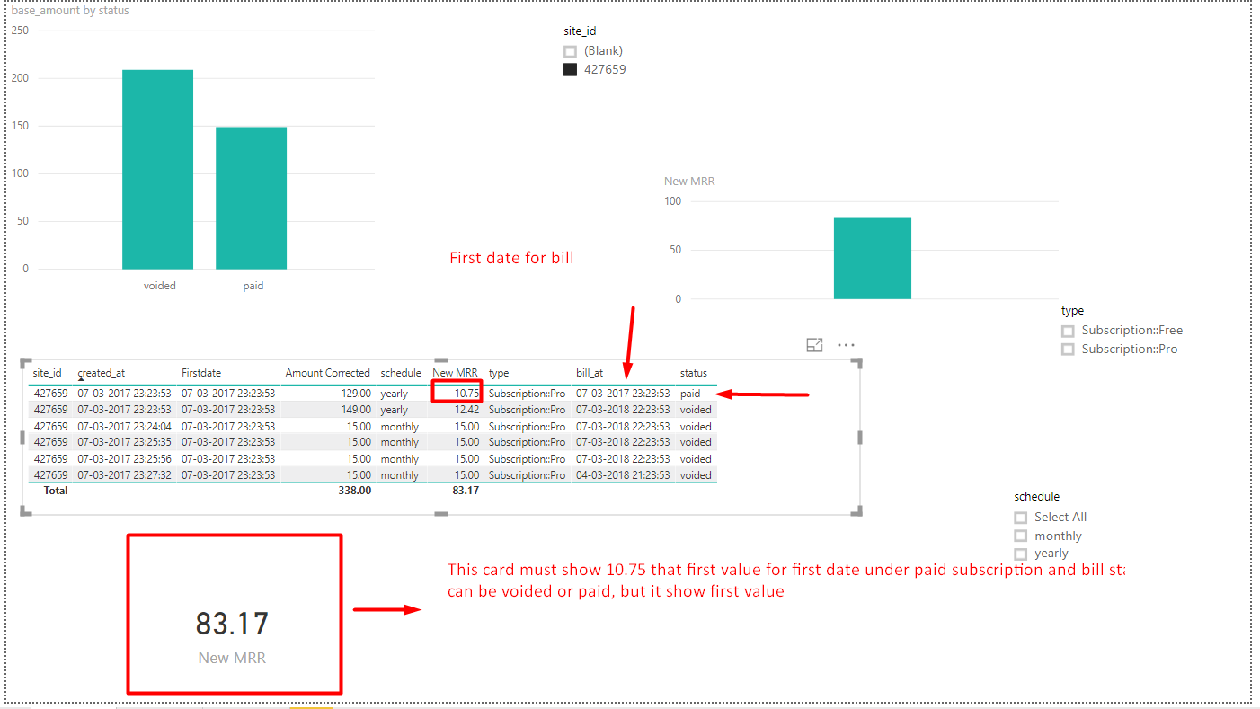
Task: Open More options ellipsis on table visual
Action: click(846, 345)
